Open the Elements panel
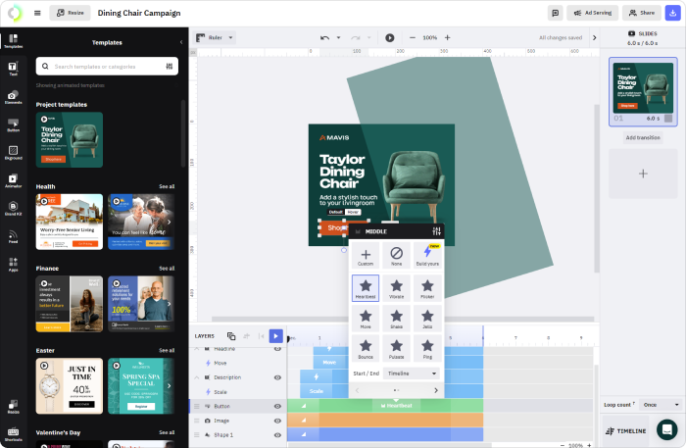The width and height of the screenshot is (686, 448). pos(13,97)
